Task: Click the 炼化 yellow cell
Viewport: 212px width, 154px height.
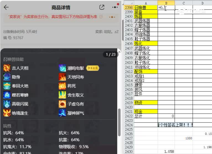Action: 146,43
